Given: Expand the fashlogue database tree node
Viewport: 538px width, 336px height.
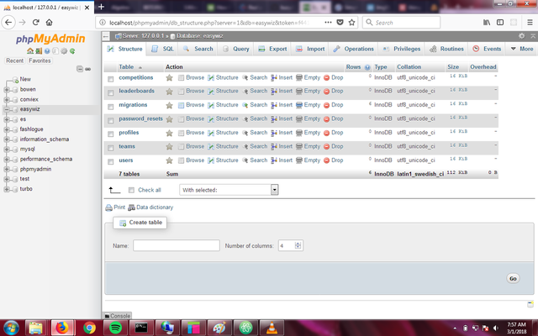Looking at the screenshot, I should (x=7, y=129).
